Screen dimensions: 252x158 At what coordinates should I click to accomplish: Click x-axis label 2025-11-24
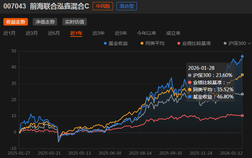(x=201, y=153)
